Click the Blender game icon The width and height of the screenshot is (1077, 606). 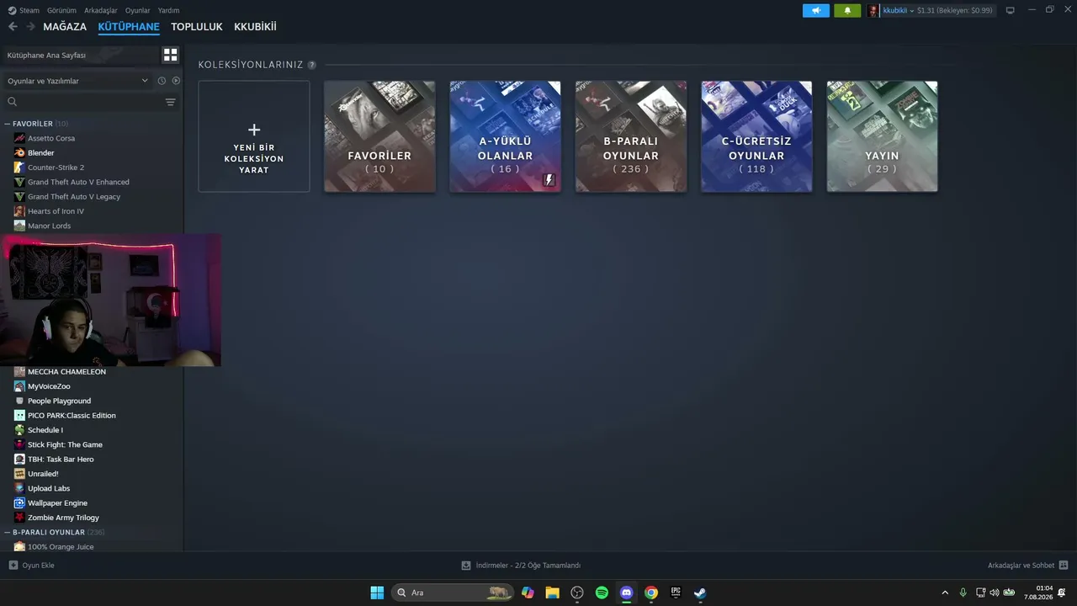[x=19, y=152]
